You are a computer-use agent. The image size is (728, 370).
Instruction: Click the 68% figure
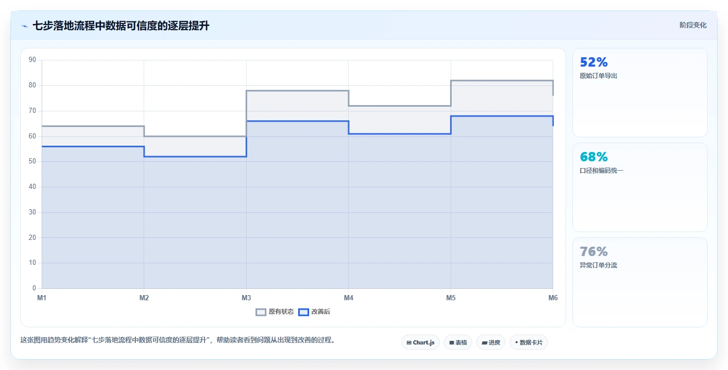594,157
